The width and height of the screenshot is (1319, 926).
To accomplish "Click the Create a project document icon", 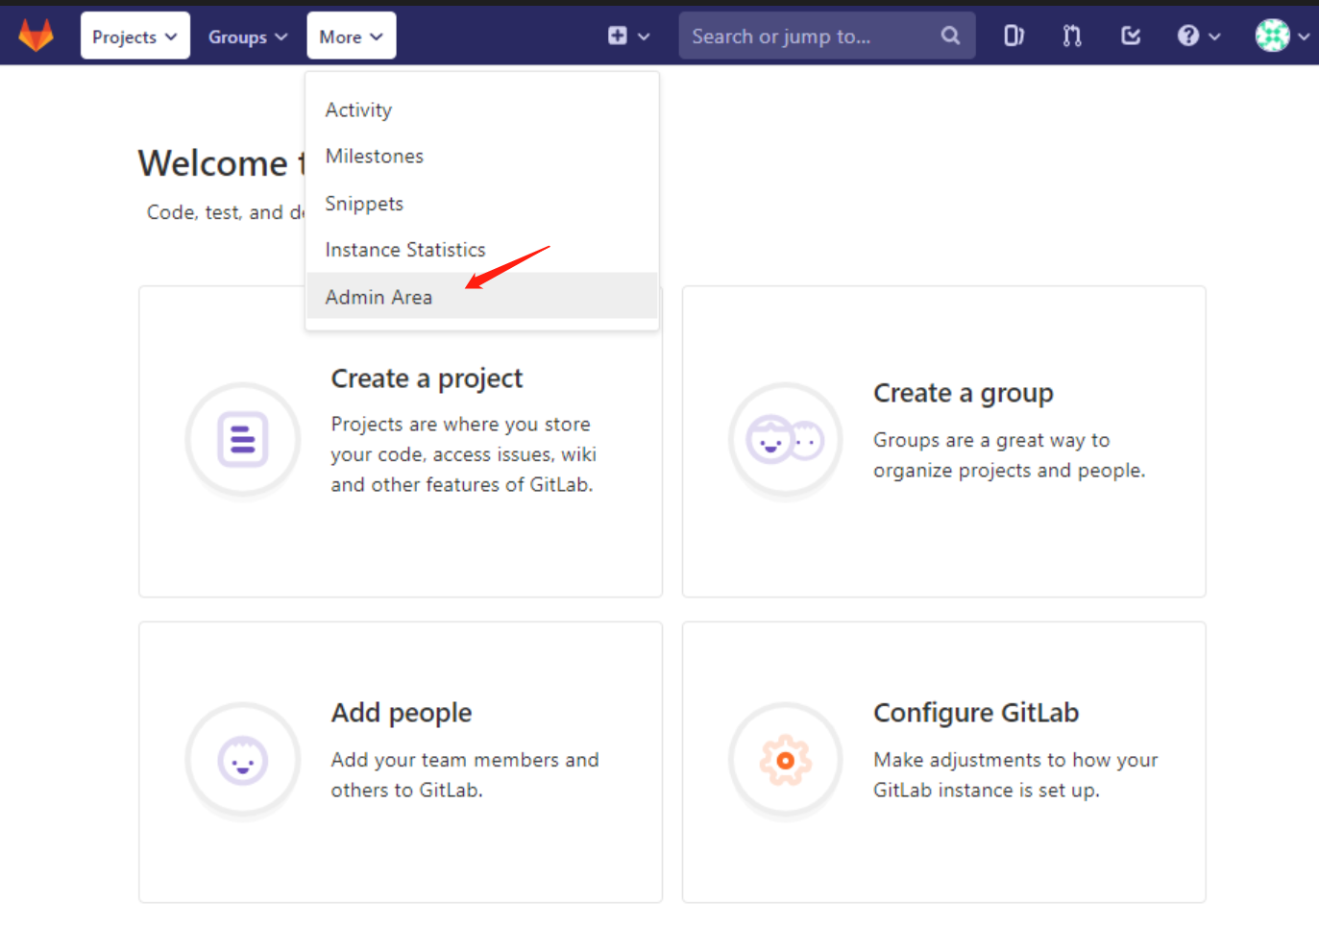I will 243,440.
